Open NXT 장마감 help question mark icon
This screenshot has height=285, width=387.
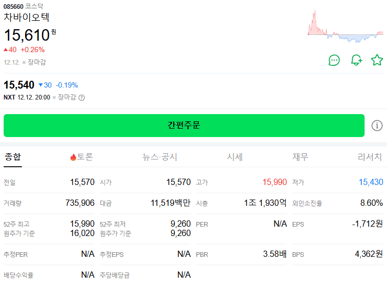pos(81,98)
